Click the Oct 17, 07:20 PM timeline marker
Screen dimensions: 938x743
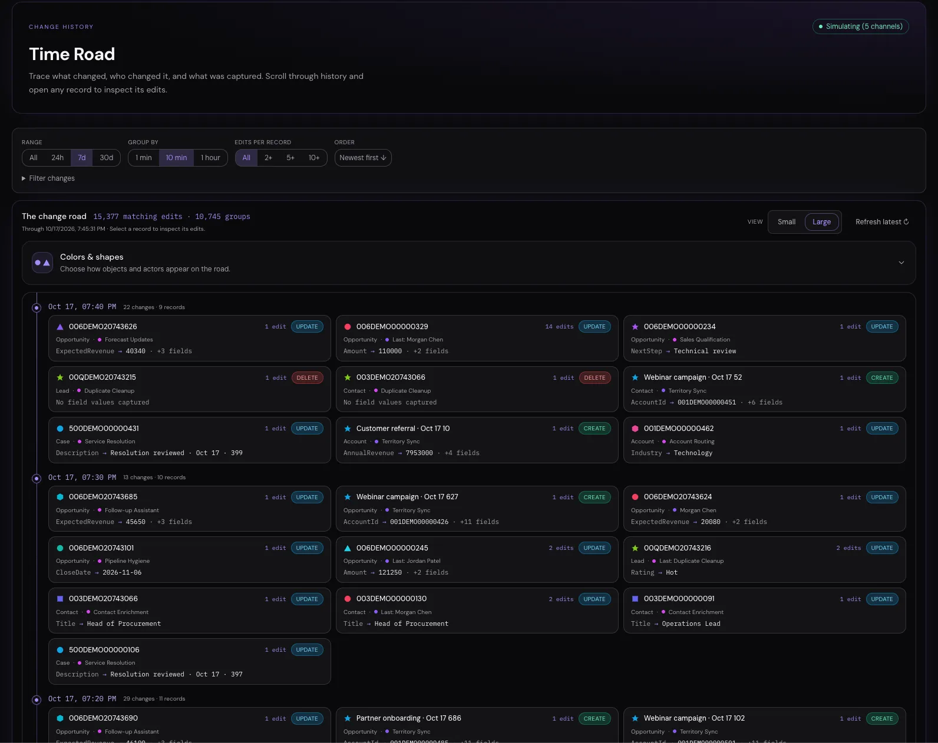37,699
